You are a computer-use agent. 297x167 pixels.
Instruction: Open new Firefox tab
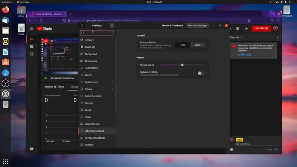click(70, 14)
